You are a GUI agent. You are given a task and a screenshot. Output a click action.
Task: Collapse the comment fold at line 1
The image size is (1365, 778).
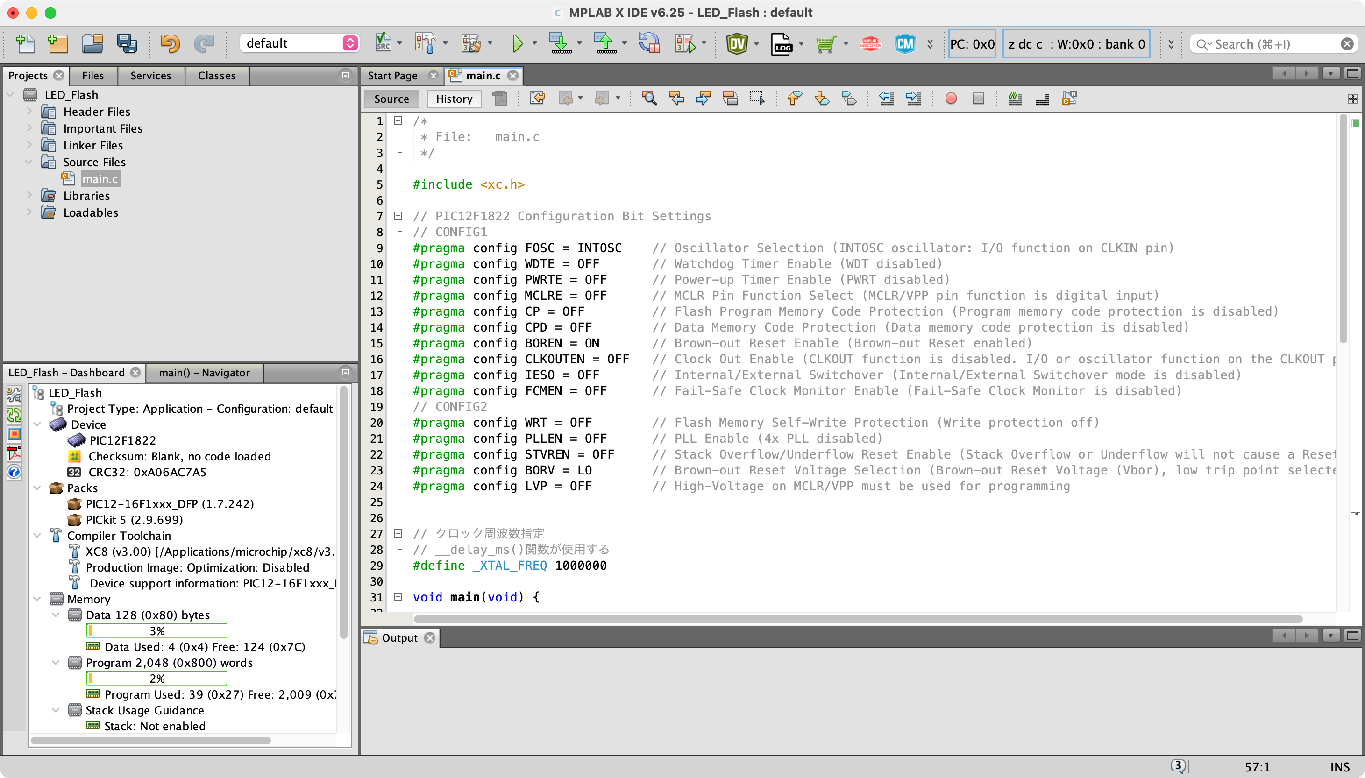point(398,121)
